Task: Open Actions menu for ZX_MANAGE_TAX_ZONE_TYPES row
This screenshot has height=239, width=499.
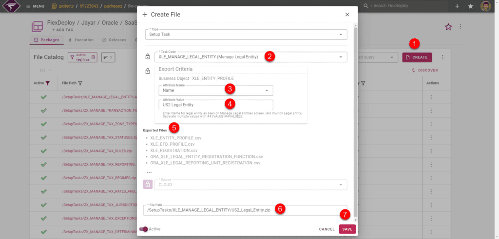Action: pos(431,124)
